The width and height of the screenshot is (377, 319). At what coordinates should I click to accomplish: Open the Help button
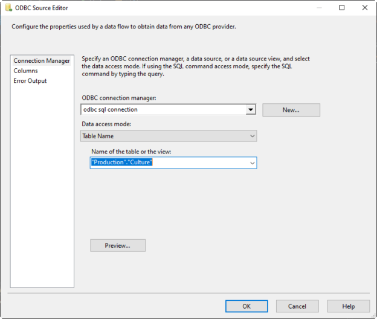(349, 306)
